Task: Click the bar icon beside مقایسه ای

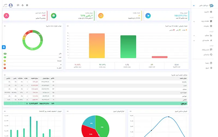Action: (211, 40)
